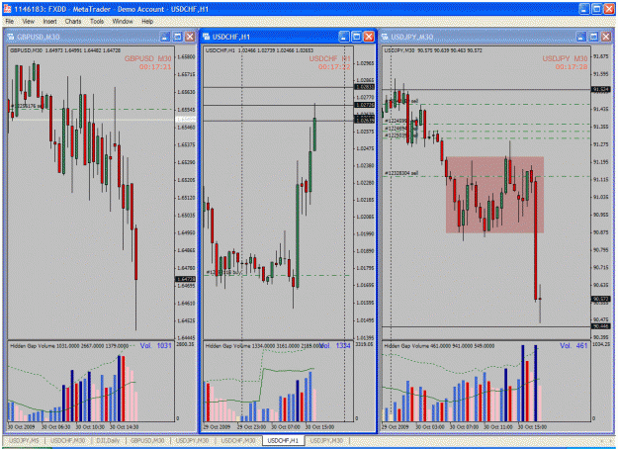Click the USDCHF,H1 chart window title icon
618x449 pixels.
(206, 37)
